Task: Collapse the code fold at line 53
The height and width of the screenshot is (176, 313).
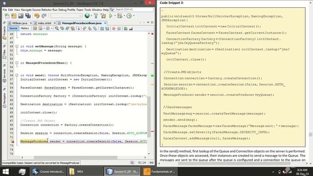Action: pyautogui.click(x=17, y=63)
